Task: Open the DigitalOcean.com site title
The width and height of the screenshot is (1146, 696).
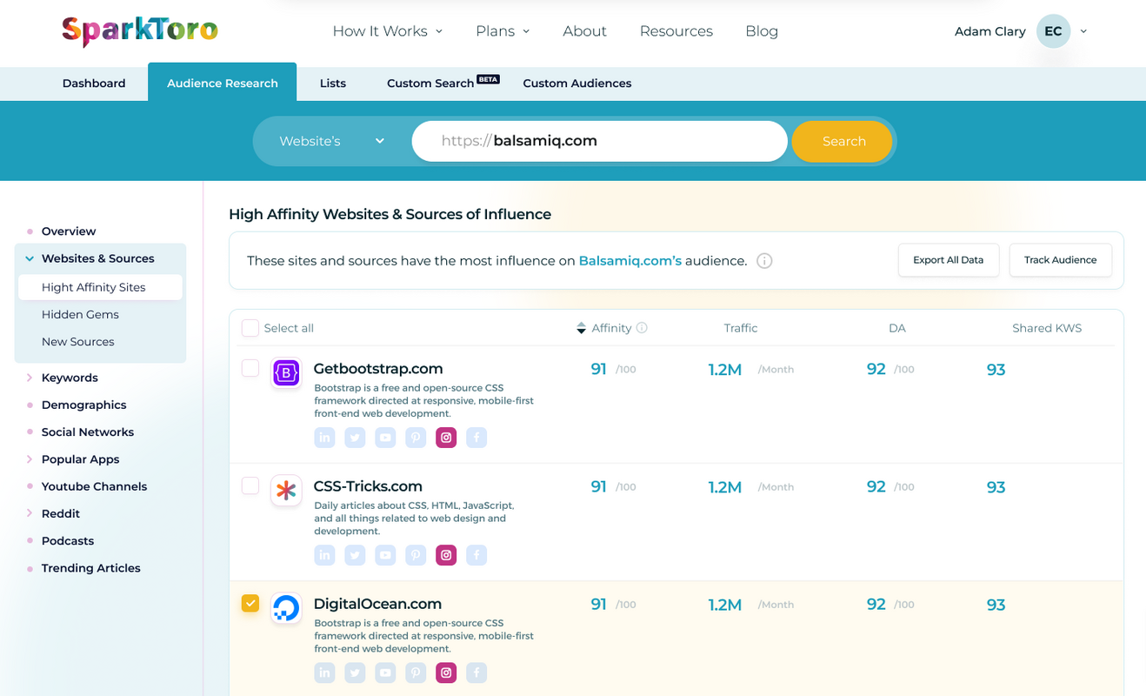Action: (377, 604)
